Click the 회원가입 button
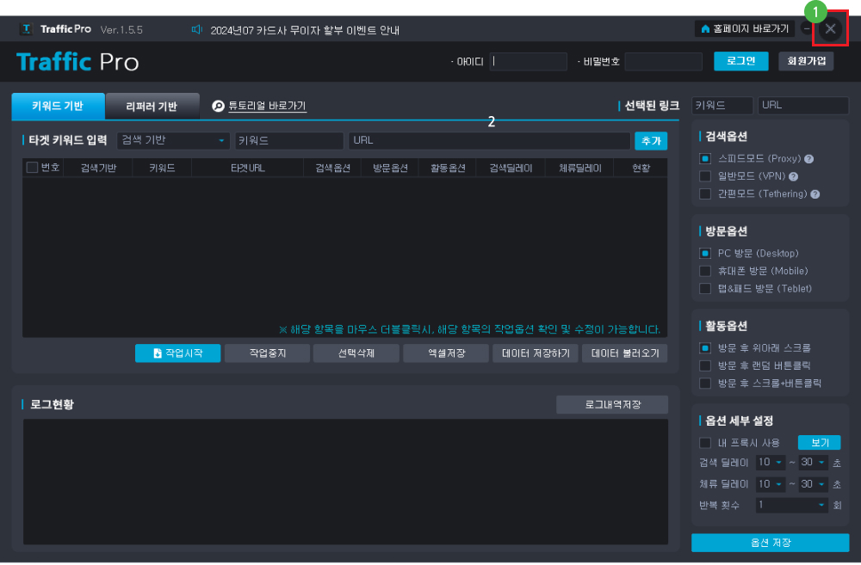Screen dimensions: 861x565 pos(806,61)
